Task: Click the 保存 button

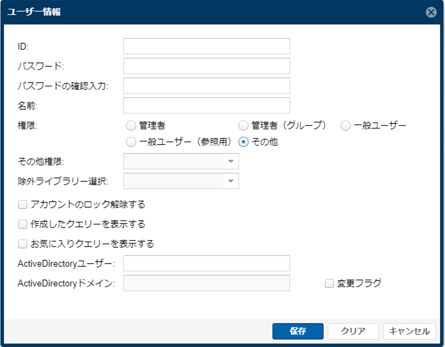Action: [298, 331]
